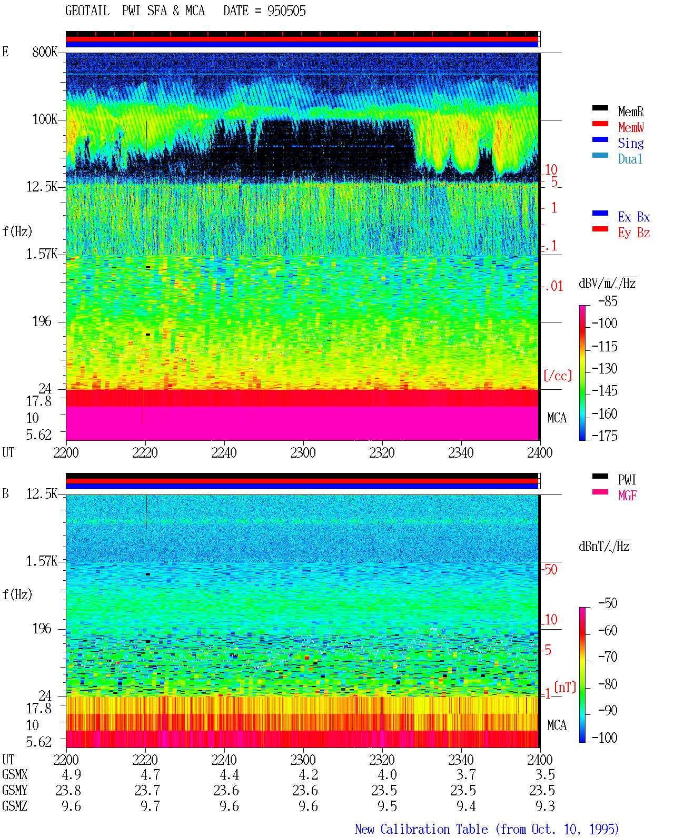Click the dBnT/√Hz unit label
This screenshot has width=674, height=838.
click(x=604, y=546)
